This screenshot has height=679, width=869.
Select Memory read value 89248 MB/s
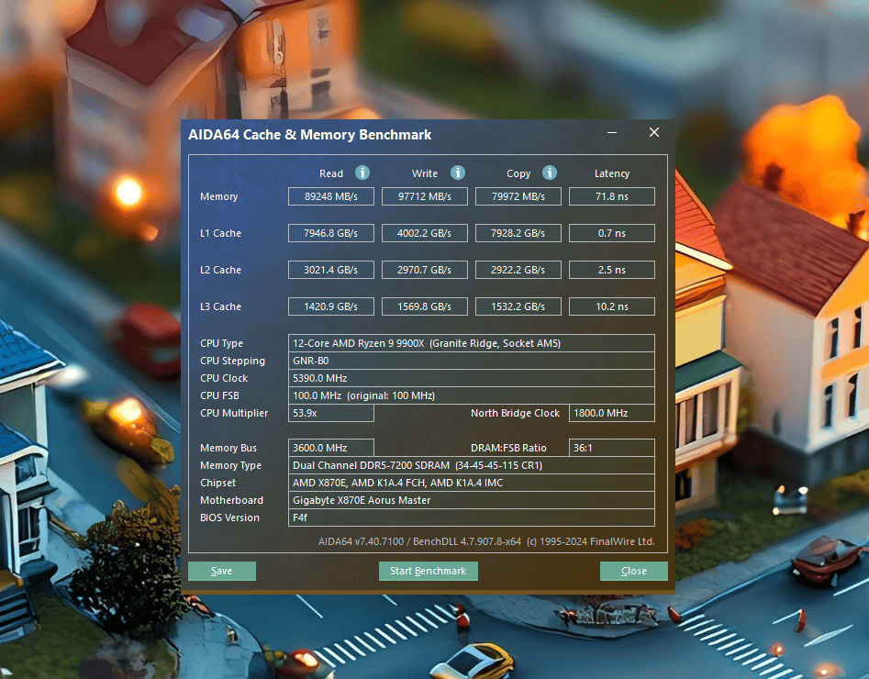[x=331, y=196]
